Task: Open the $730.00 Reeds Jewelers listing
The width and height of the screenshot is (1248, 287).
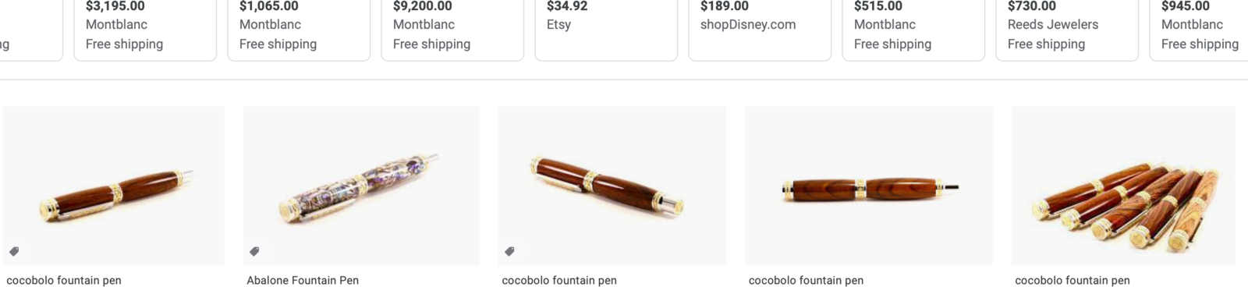Action: tap(1067, 30)
